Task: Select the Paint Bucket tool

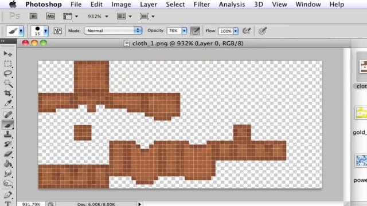Action: (x=7, y=164)
